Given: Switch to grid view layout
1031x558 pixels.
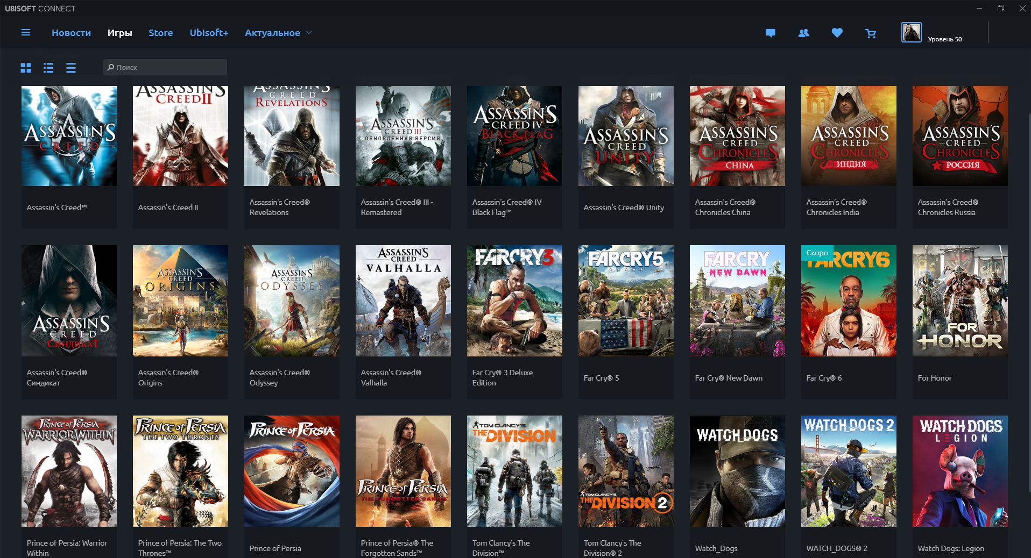Looking at the screenshot, I should 26,68.
